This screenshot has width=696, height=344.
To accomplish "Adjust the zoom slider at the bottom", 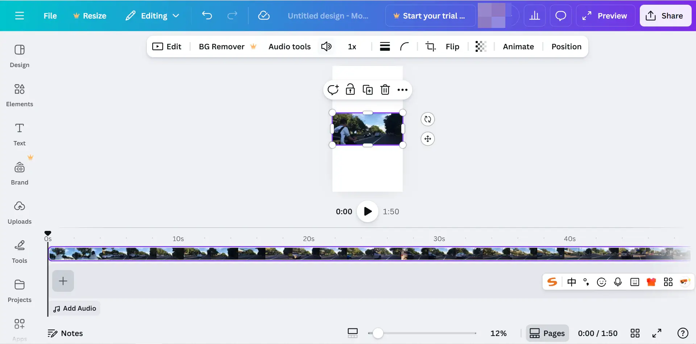I will (x=378, y=333).
